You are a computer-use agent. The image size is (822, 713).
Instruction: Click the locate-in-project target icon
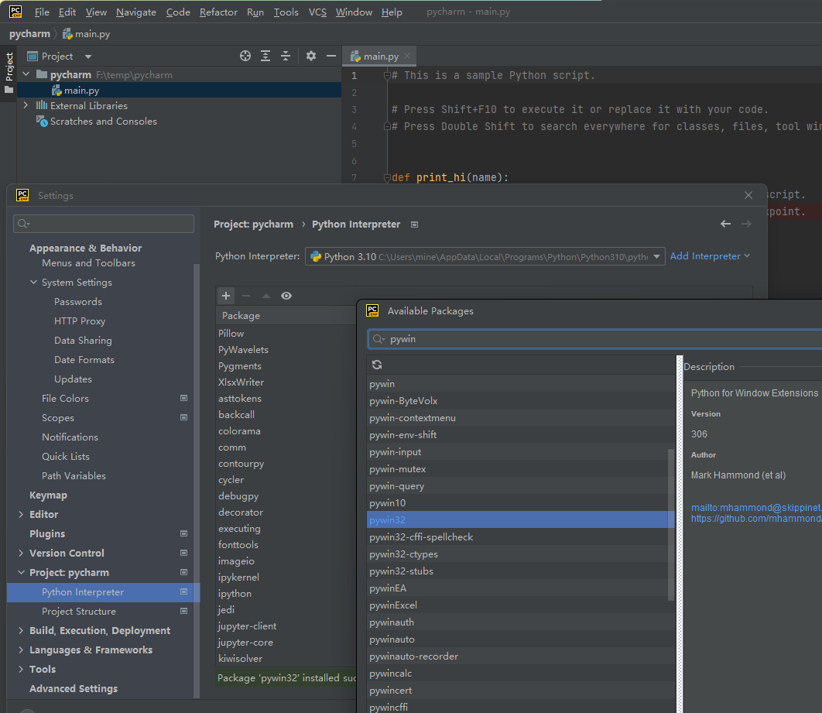pos(245,56)
